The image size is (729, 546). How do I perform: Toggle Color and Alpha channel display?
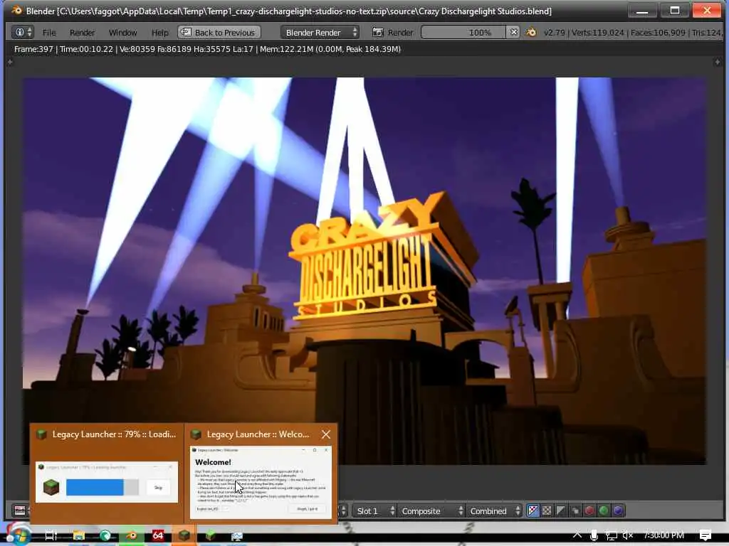pos(533,510)
